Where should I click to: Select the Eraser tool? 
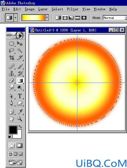[x=12, y=81]
